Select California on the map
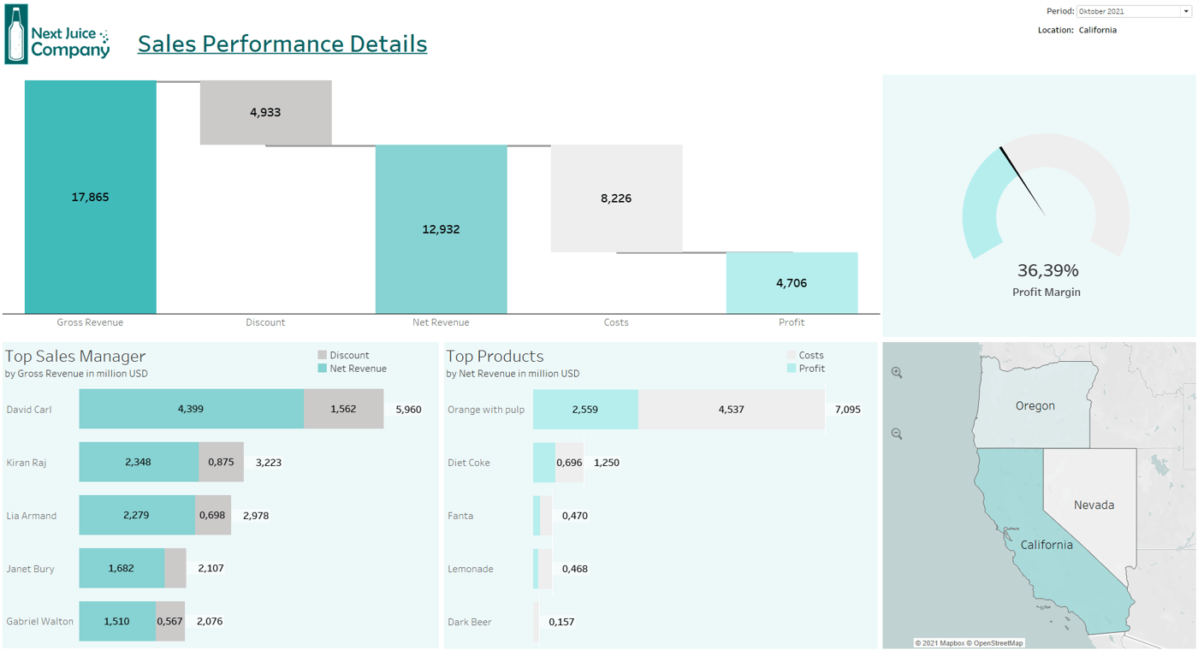1198x650 pixels. [1046, 545]
